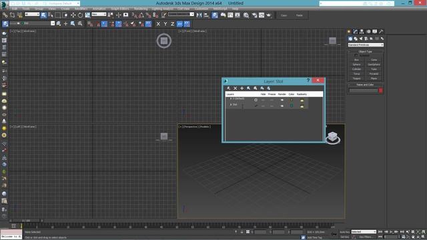Open Help in Layer: Stol dialog
The height and width of the screenshot is (240, 427).
pos(308,80)
